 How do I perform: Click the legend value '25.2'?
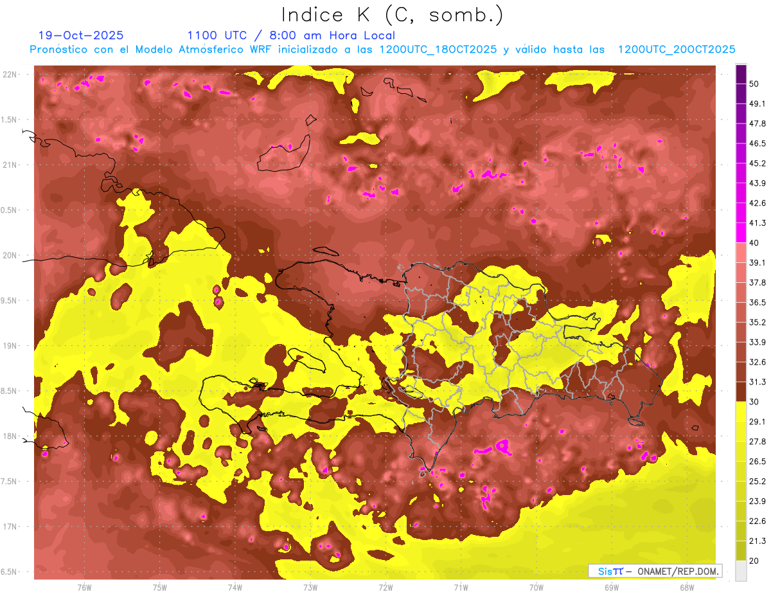tap(758, 482)
